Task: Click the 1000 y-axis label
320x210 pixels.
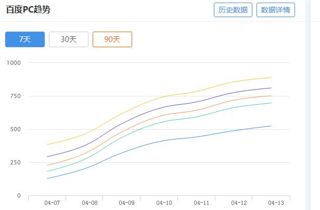Action: [14, 63]
